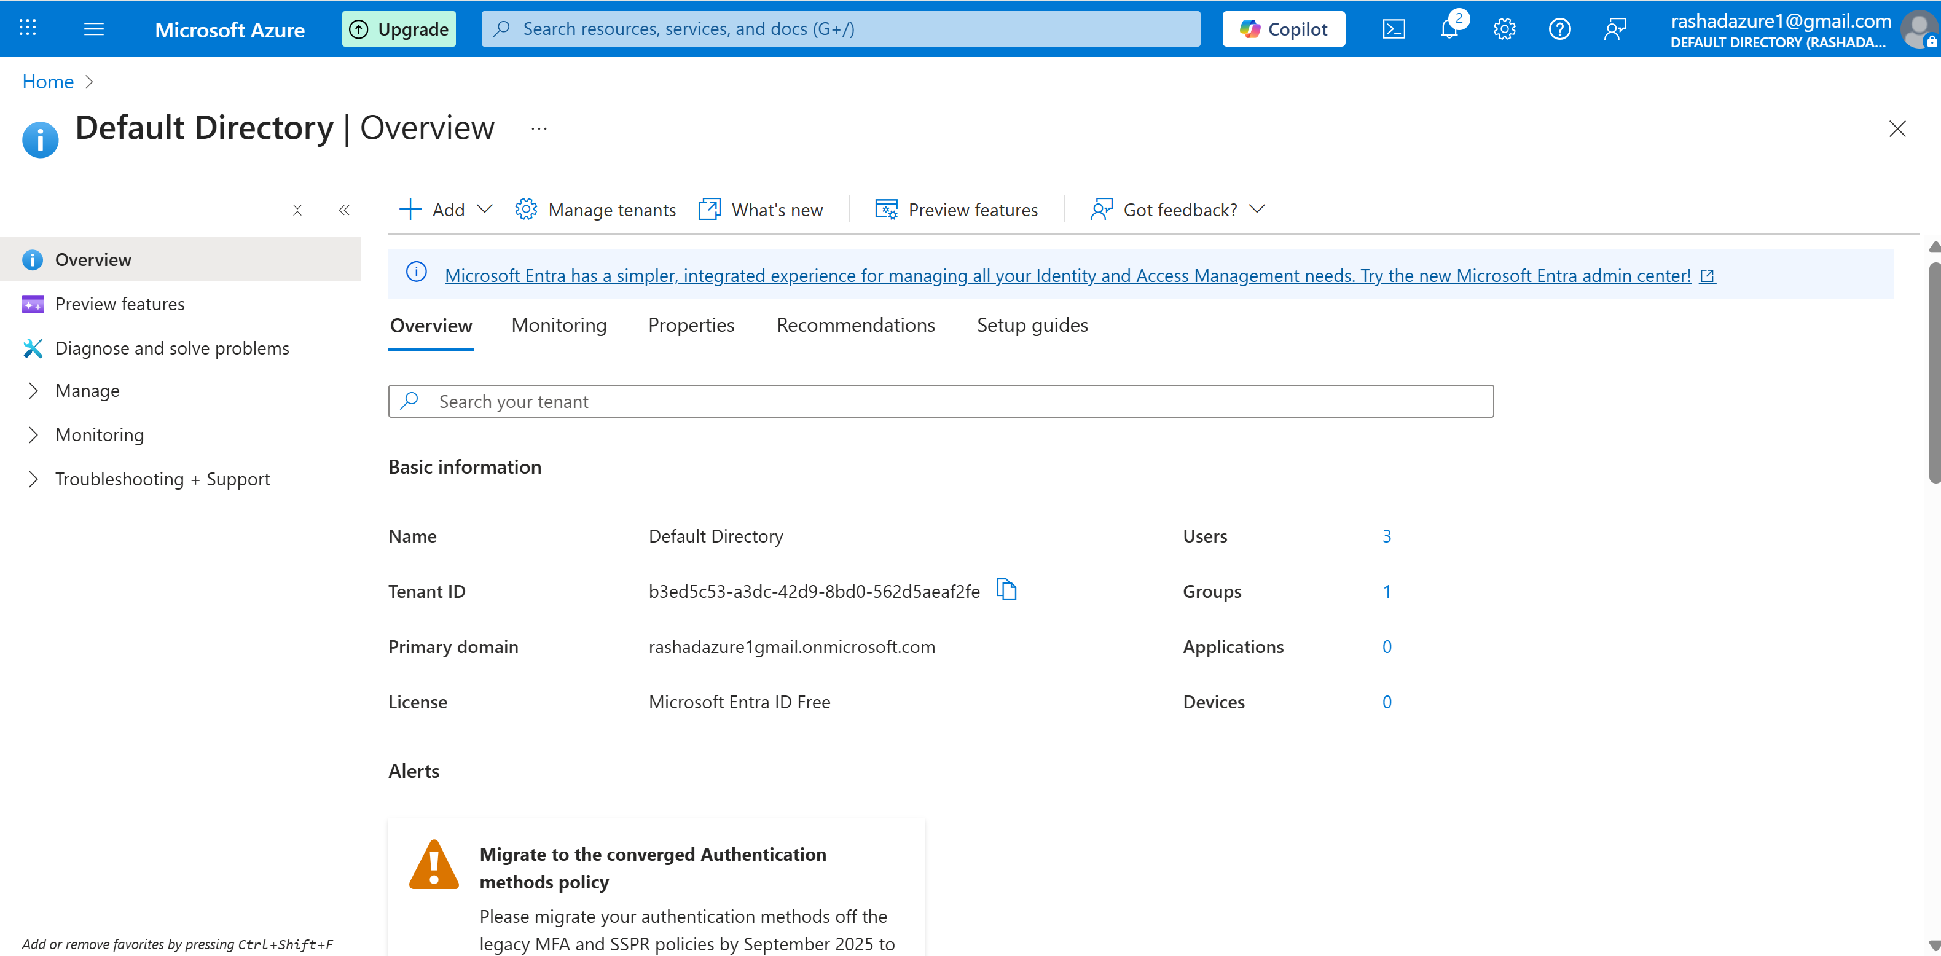Click the help question mark icon
The image size is (1941, 956).
click(x=1559, y=29)
